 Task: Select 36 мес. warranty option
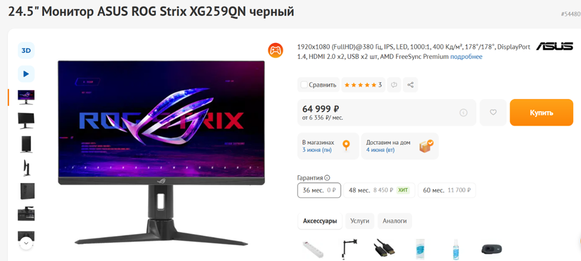(x=319, y=190)
